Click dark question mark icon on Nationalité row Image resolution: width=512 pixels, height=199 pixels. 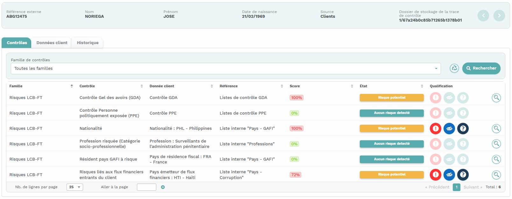[x=463, y=129]
